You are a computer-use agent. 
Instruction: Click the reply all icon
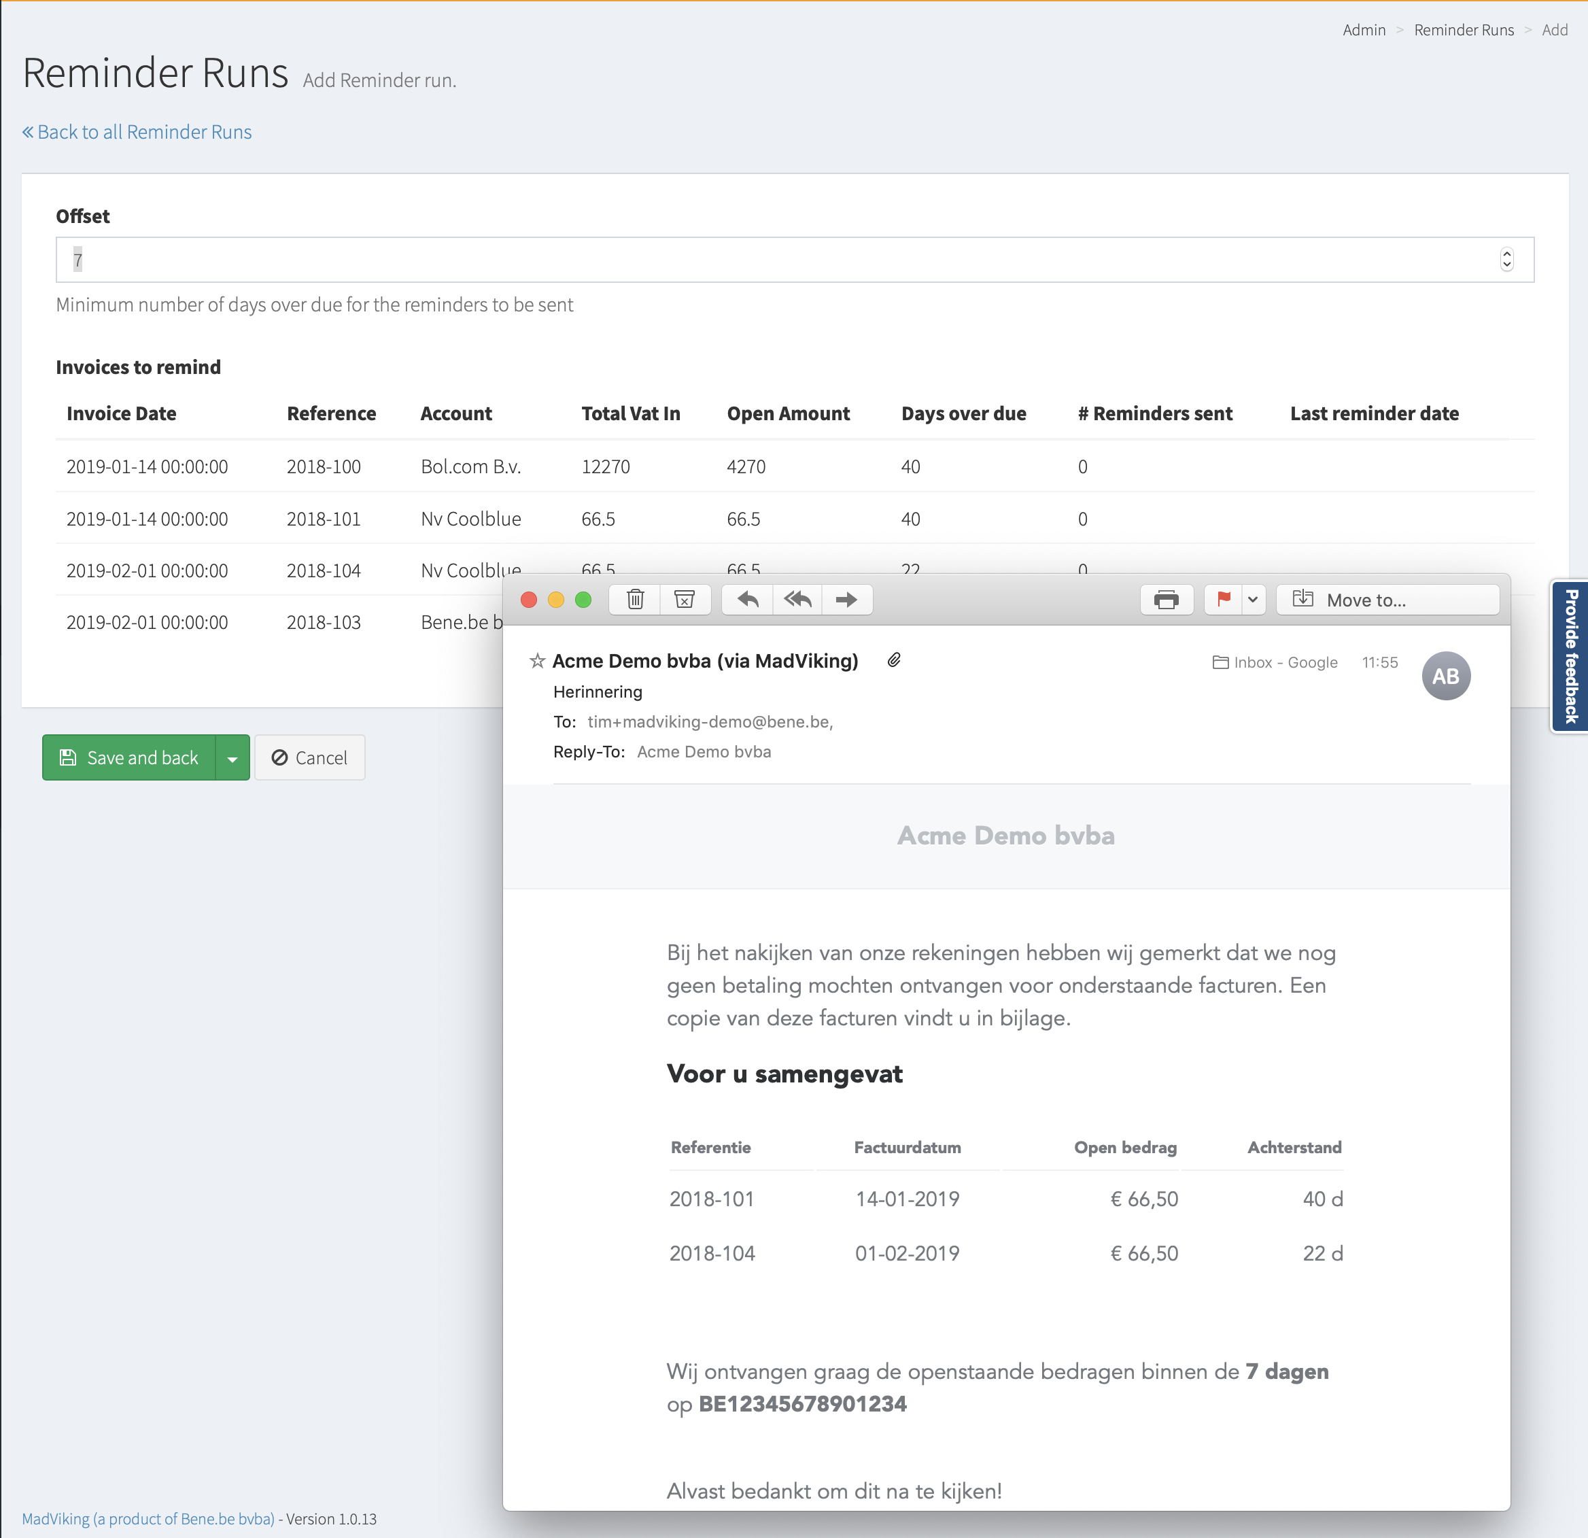[x=797, y=600]
